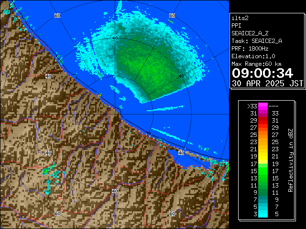306x229 pixels.
Task: Click the '60' ring label at lower right
Action: [172, 213]
